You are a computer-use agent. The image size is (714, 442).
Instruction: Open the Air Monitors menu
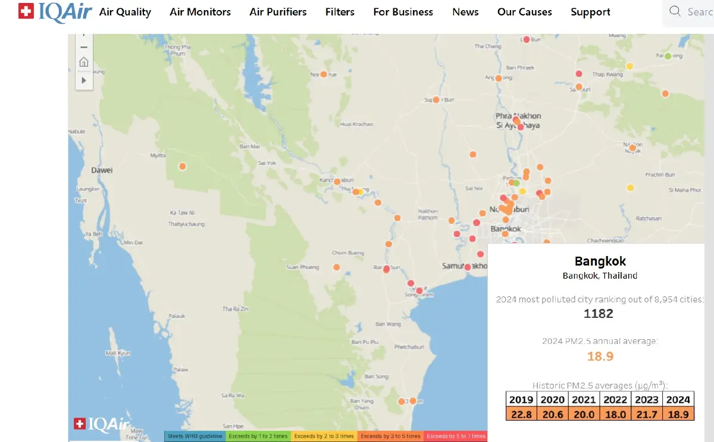(x=200, y=12)
